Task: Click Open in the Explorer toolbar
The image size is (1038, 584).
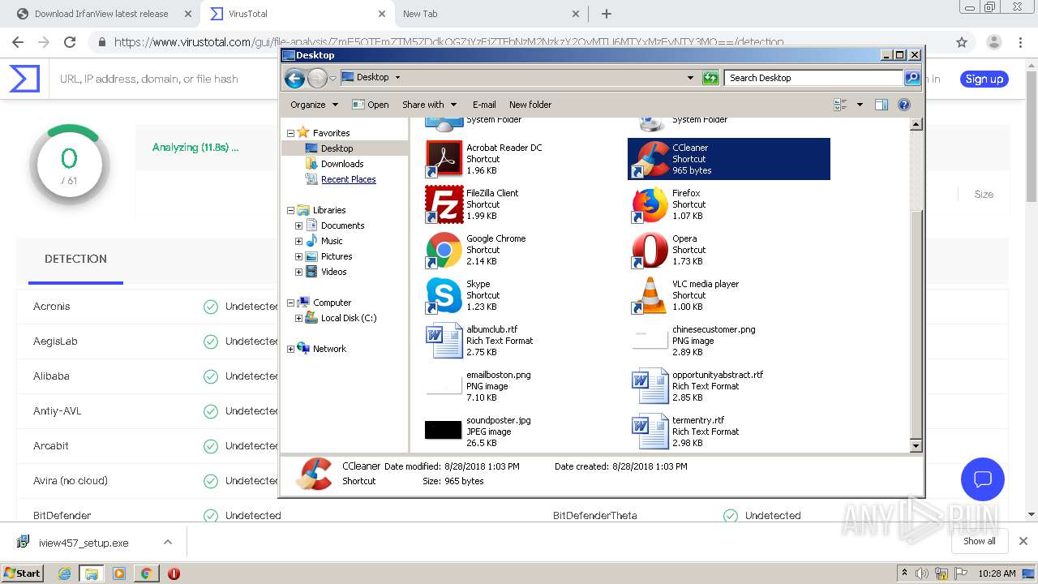Action: (371, 105)
